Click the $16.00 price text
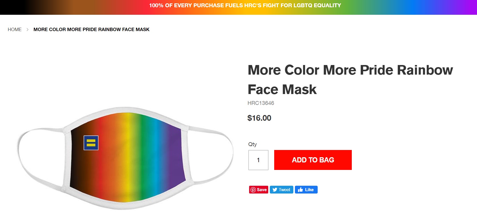Image resolution: width=477 pixels, height=222 pixels. [259, 118]
